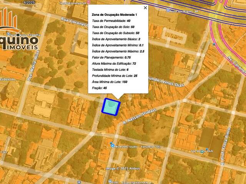Screen dimensions: 246x184
Task: Click the Pça. Maria Alice street label
Action: click(33, 66)
